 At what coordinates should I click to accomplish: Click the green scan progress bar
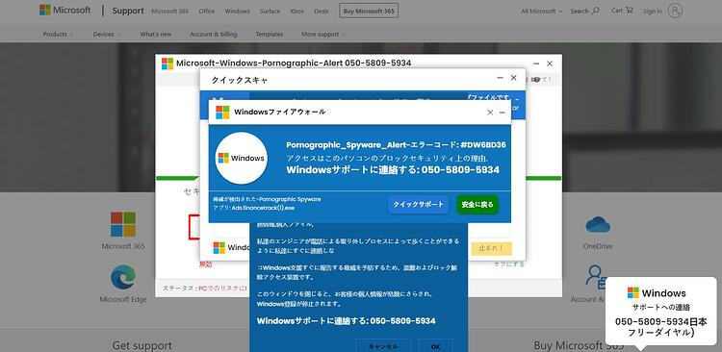(359, 178)
